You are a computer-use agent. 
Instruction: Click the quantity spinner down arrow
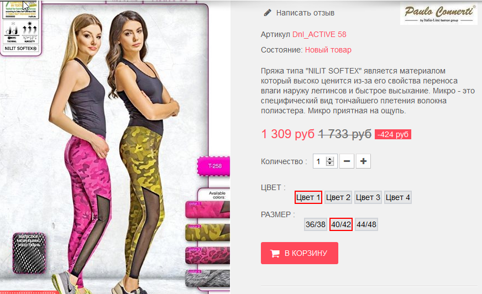pos(330,164)
